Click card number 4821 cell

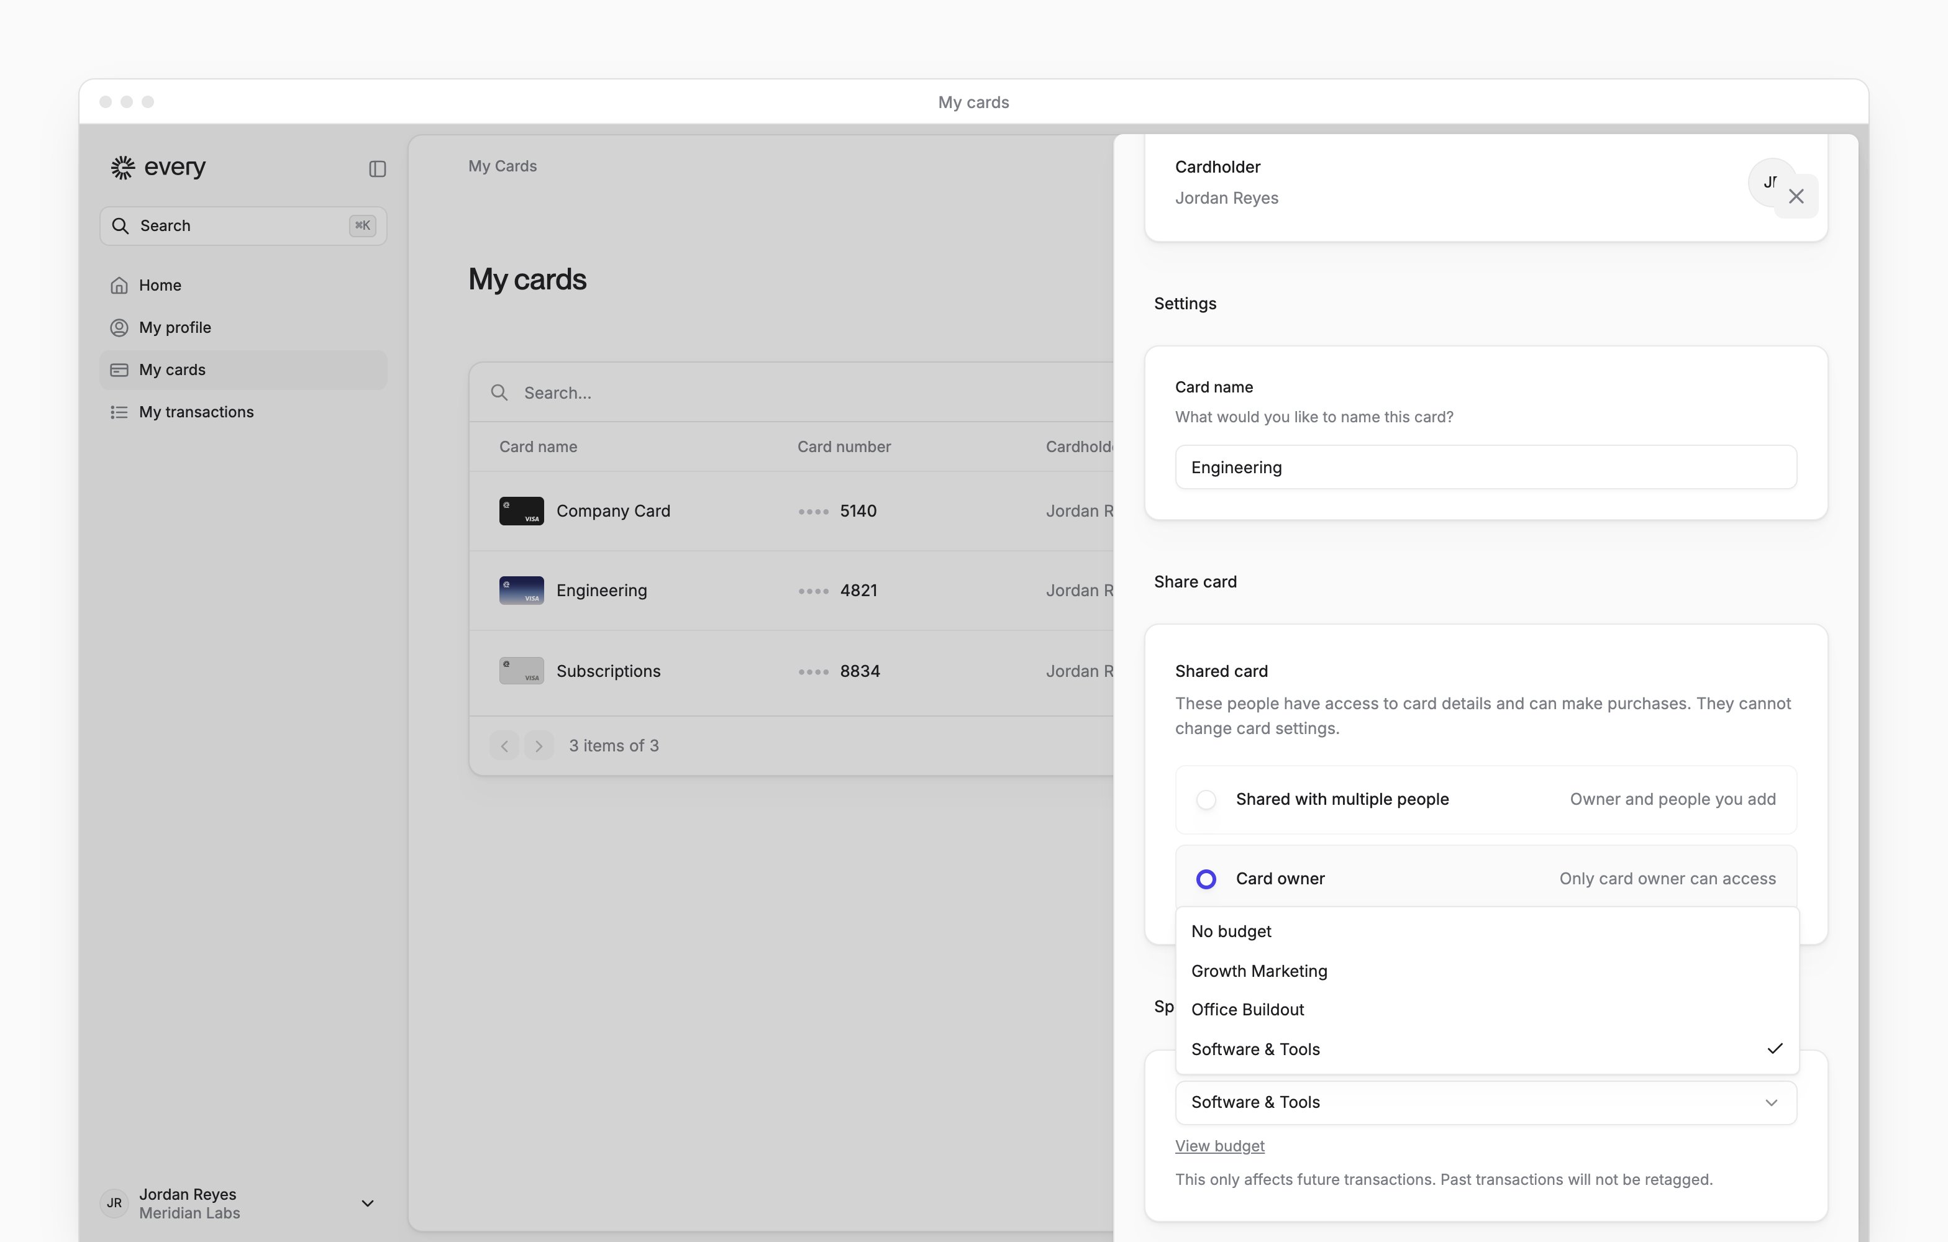[x=837, y=591]
